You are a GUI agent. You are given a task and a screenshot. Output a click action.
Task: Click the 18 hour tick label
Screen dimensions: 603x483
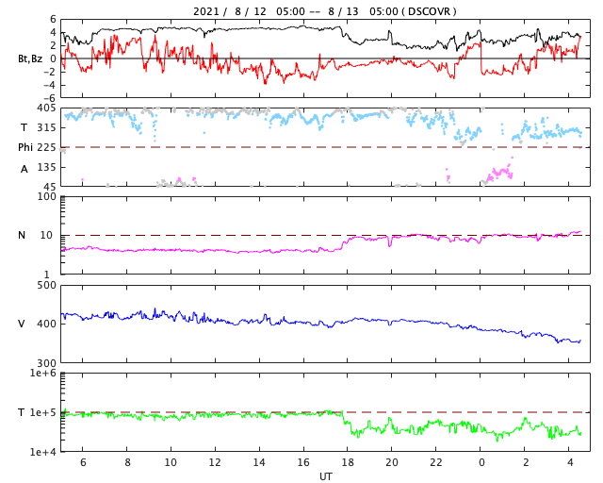click(348, 462)
